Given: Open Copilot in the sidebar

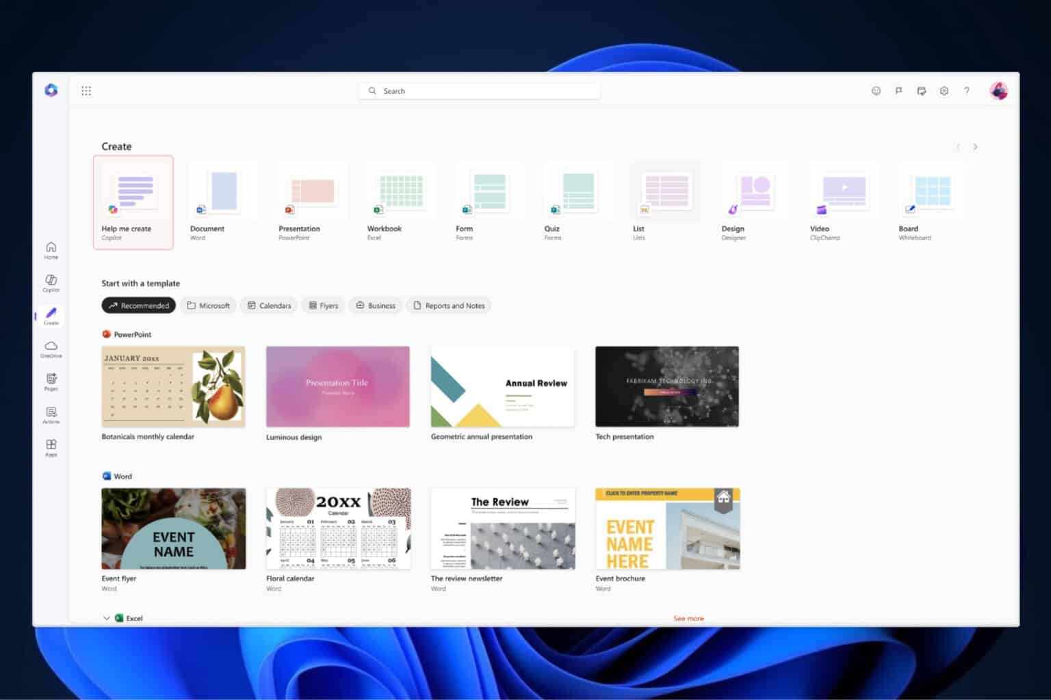Looking at the screenshot, I should point(51,283).
